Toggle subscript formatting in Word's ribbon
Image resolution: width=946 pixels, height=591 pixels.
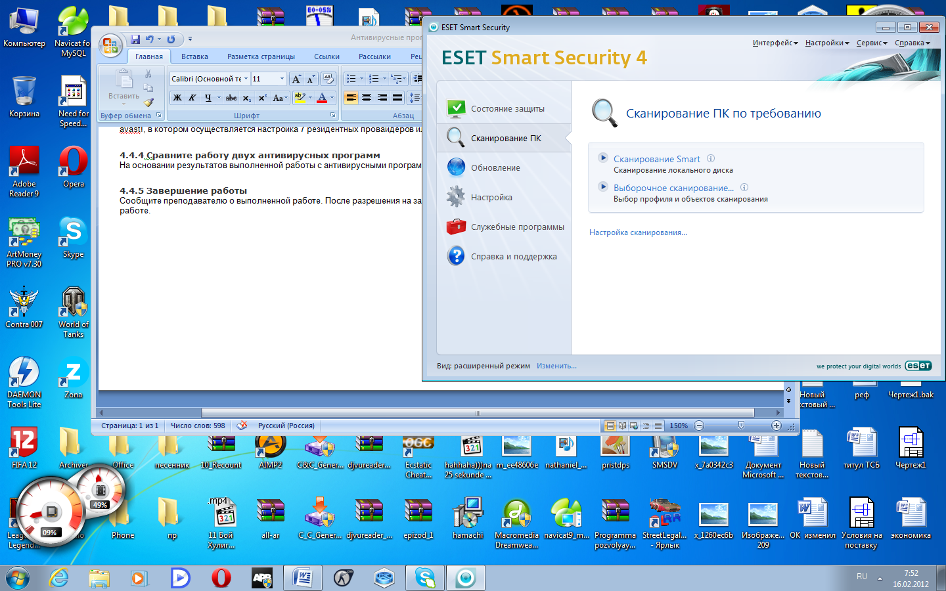(246, 98)
